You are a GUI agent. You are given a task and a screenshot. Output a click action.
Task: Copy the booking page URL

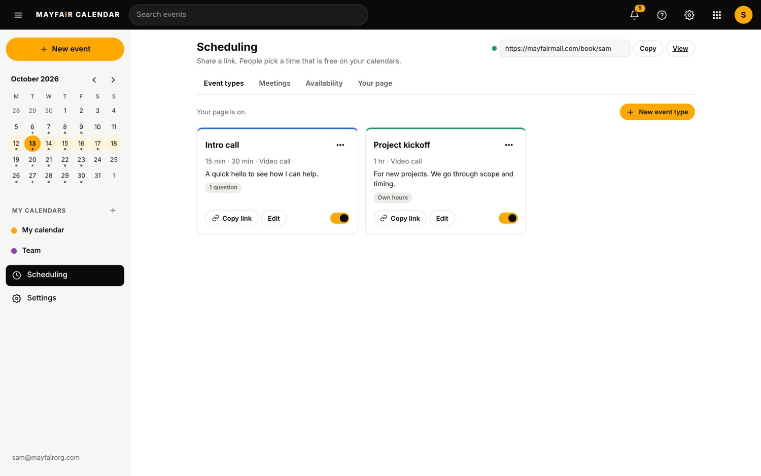(x=648, y=49)
